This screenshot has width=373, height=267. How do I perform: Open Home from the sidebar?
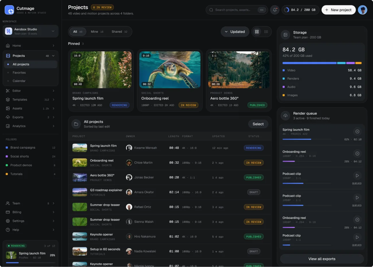[x=30, y=46]
